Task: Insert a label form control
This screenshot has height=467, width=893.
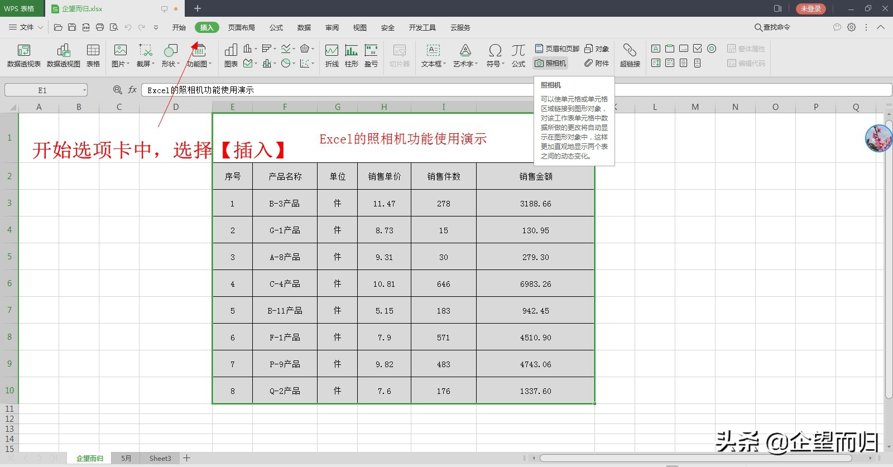Action: tap(656, 49)
